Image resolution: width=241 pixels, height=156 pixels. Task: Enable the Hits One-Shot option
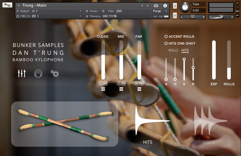click(x=166, y=43)
